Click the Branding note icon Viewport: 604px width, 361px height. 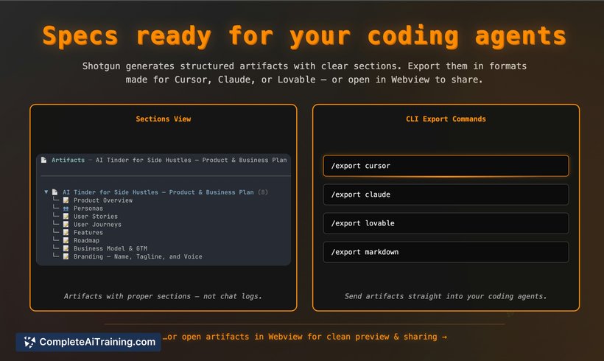pos(66,256)
